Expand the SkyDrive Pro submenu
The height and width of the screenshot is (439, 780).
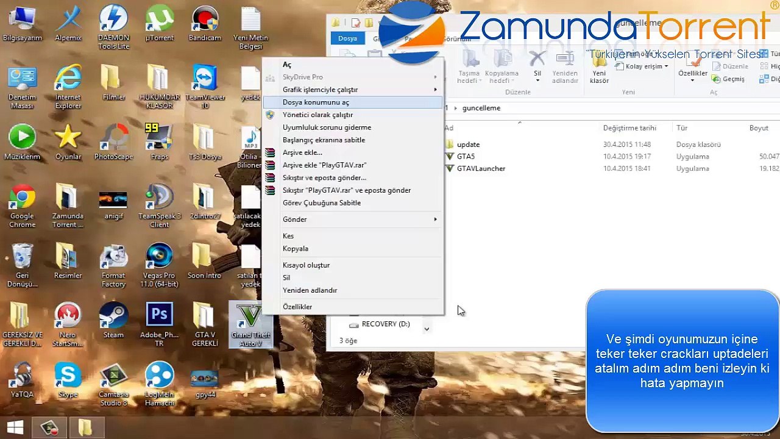353,77
